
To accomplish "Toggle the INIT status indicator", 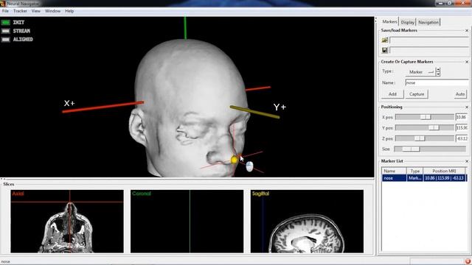I will tap(5, 23).
